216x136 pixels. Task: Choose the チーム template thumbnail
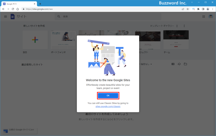(176, 40)
